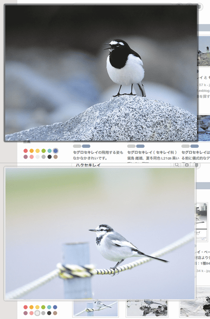210x319 pixels.
Task: Select the outlined white swatch under the rope wagtail photo
Action: [x=37, y=313]
